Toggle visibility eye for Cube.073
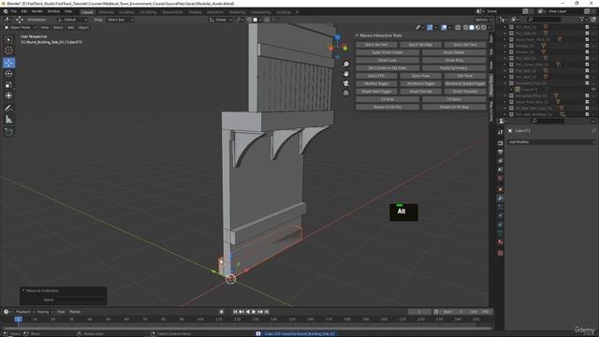The image size is (599, 337). pyautogui.click(x=592, y=90)
